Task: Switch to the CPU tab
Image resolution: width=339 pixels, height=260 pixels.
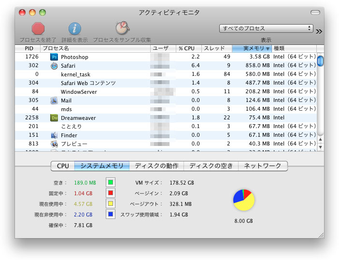Action: click(x=63, y=166)
